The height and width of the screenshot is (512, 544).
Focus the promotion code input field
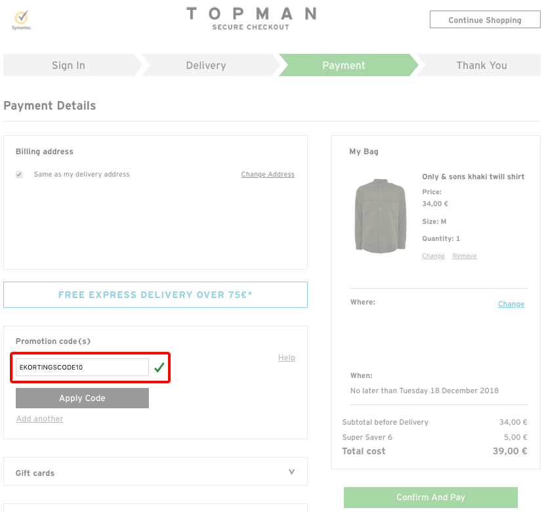[82, 367]
